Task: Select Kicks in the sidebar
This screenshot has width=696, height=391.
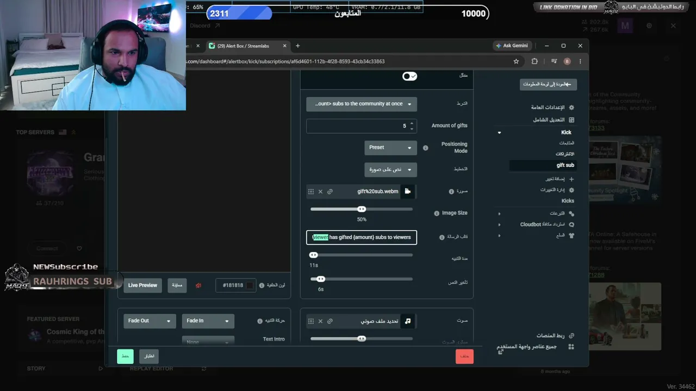Action: [x=568, y=201]
